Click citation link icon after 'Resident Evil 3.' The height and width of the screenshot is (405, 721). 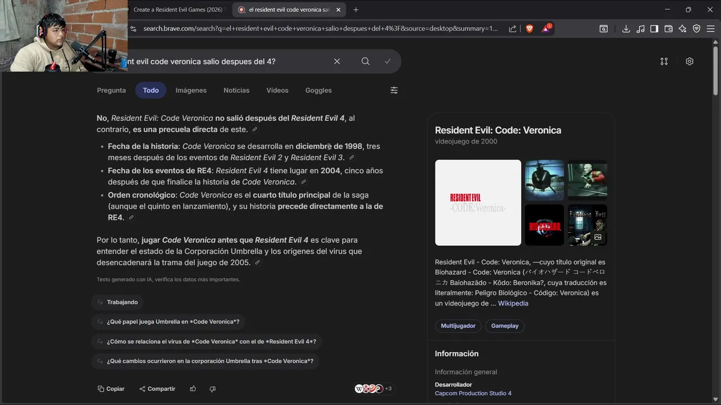tap(352, 157)
